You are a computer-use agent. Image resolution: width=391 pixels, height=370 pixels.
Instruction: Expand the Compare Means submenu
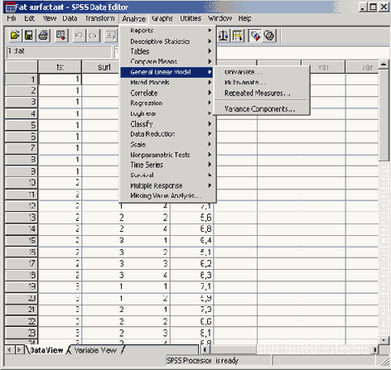click(x=168, y=61)
